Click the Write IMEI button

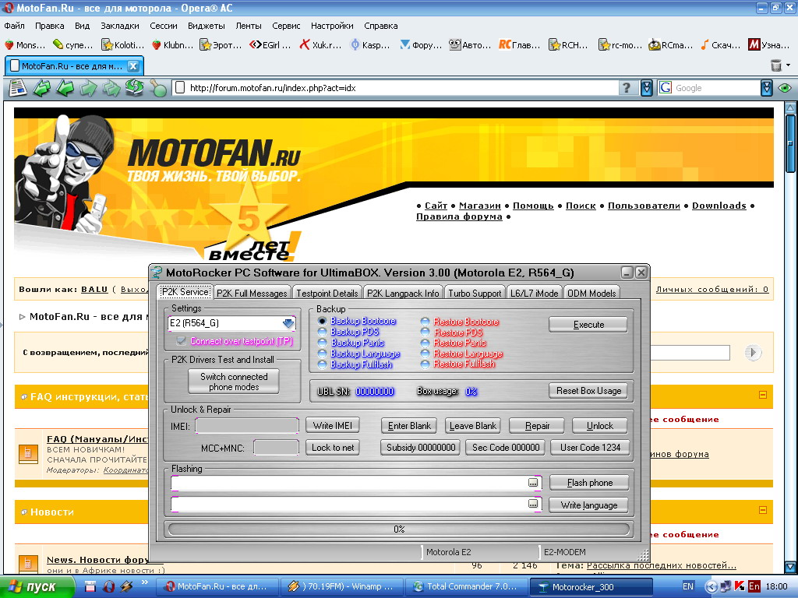(x=332, y=426)
